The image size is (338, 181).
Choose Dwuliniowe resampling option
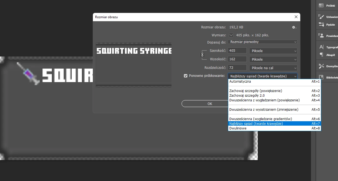tap(275, 128)
